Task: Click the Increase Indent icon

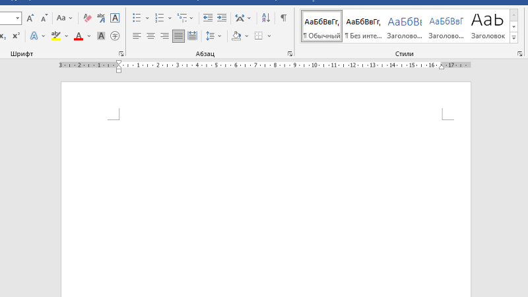Action: [222, 18]
